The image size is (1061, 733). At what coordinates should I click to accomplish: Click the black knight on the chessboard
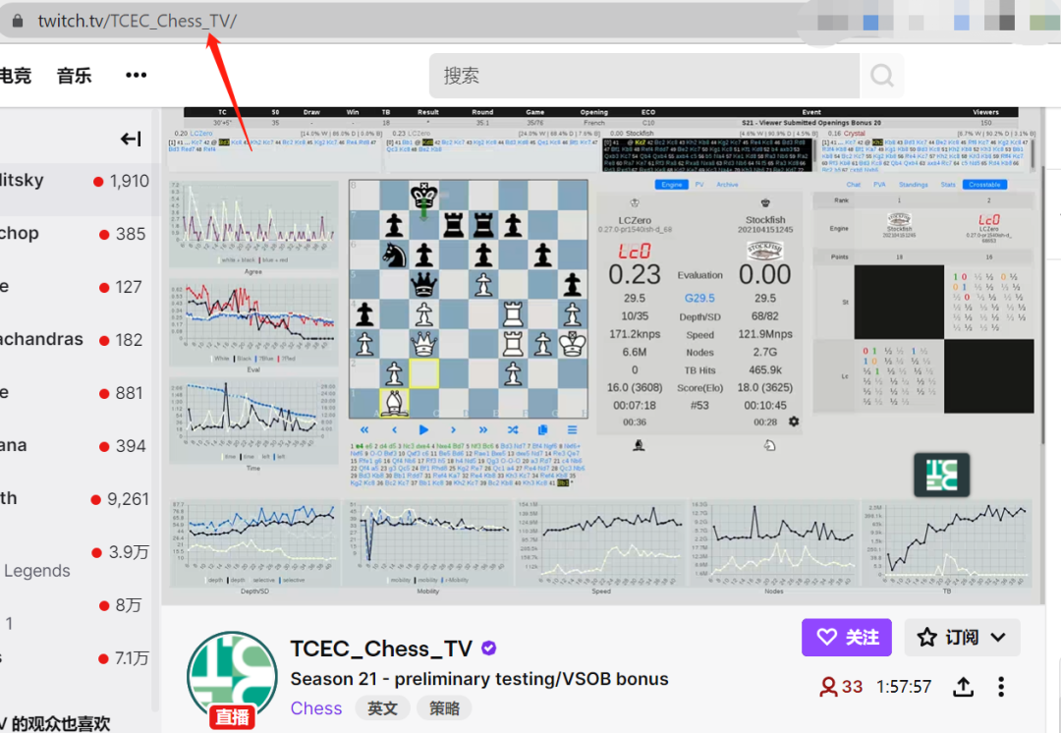pyautogui.click(x=394, y=254)
